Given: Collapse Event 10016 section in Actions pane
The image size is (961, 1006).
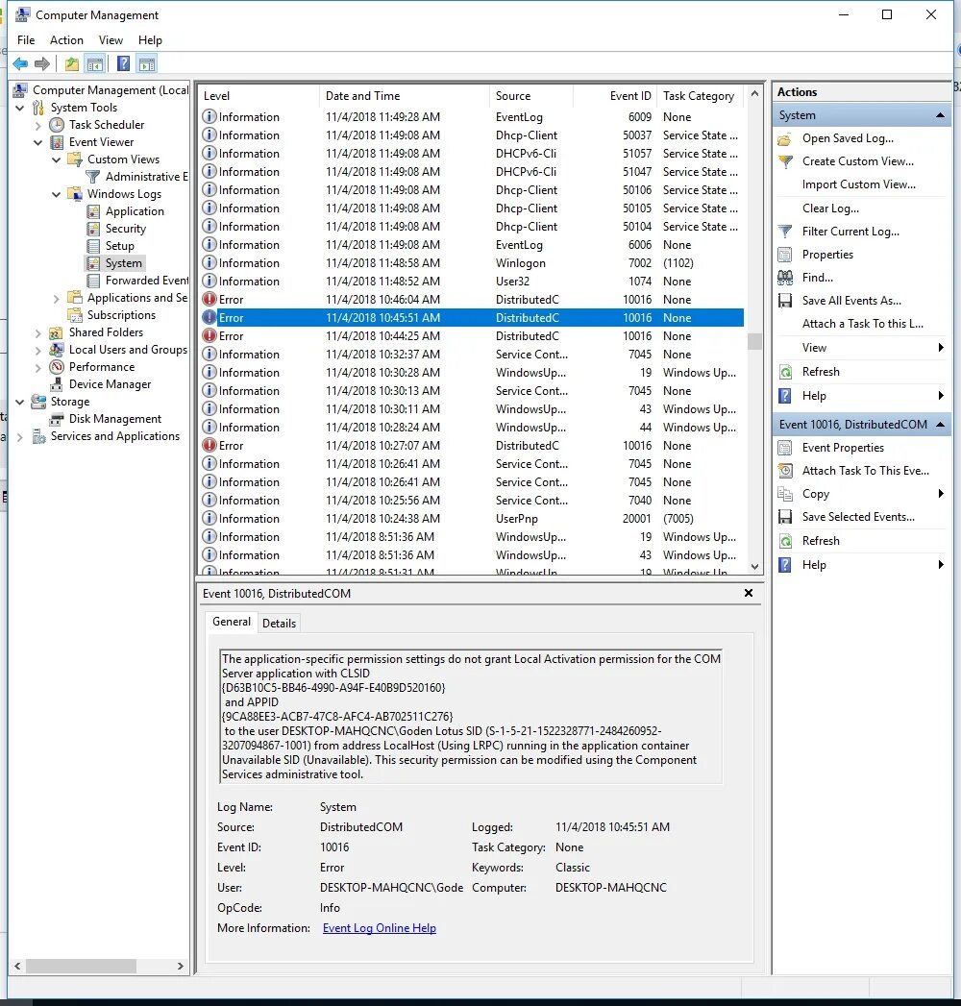Looking at the screenshot, I should click(x=940, y=425).
